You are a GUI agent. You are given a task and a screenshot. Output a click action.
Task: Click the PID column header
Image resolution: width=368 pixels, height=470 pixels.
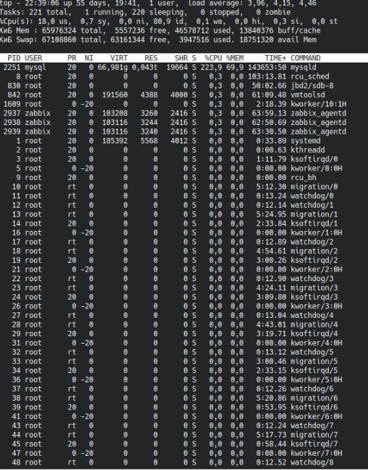[14, 58]
